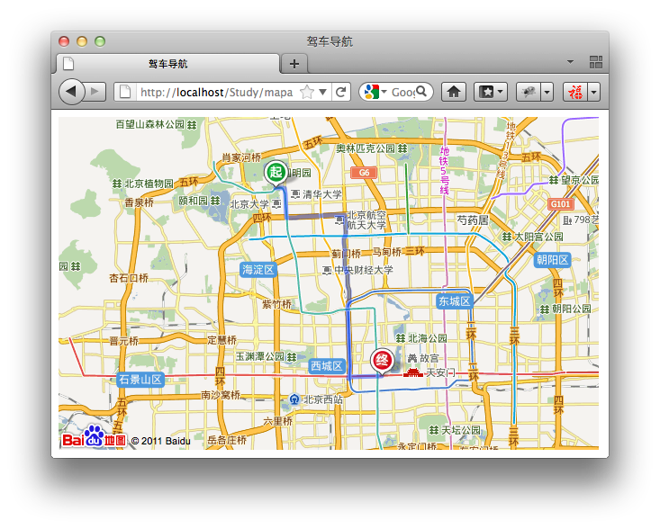
Task: Click the red 福 toolbar icon
Action: pos(575,92)
